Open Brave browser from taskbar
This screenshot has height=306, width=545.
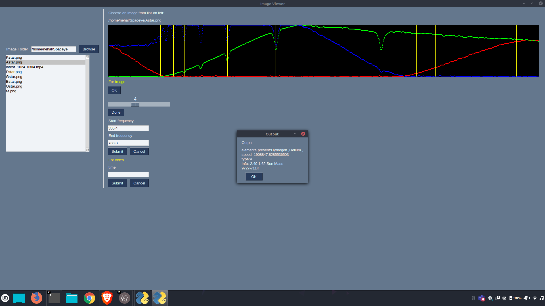point(107,298)
